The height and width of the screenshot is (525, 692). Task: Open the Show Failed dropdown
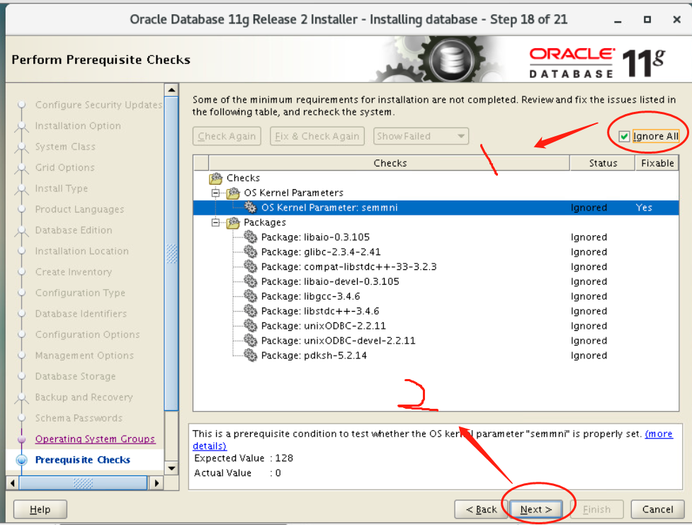click(421, 136)
